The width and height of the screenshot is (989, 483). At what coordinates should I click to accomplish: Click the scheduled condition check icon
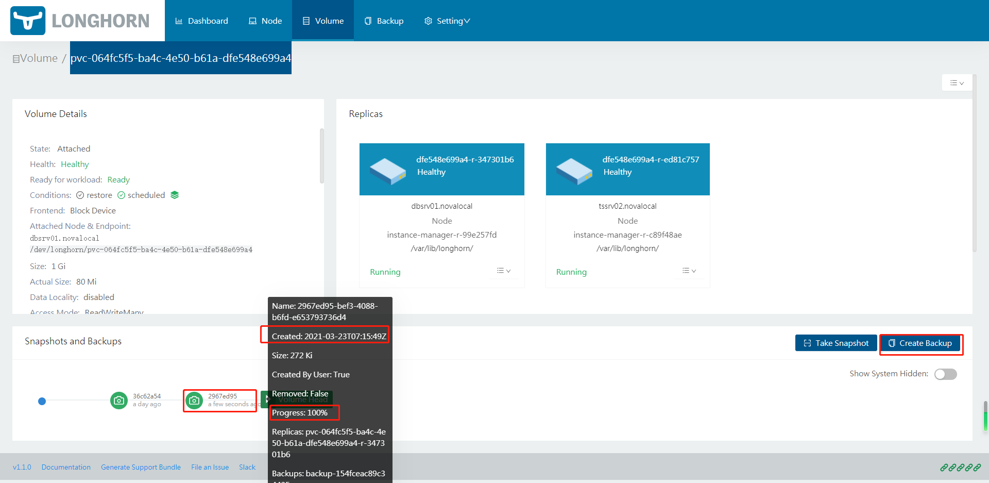[122, 195]
